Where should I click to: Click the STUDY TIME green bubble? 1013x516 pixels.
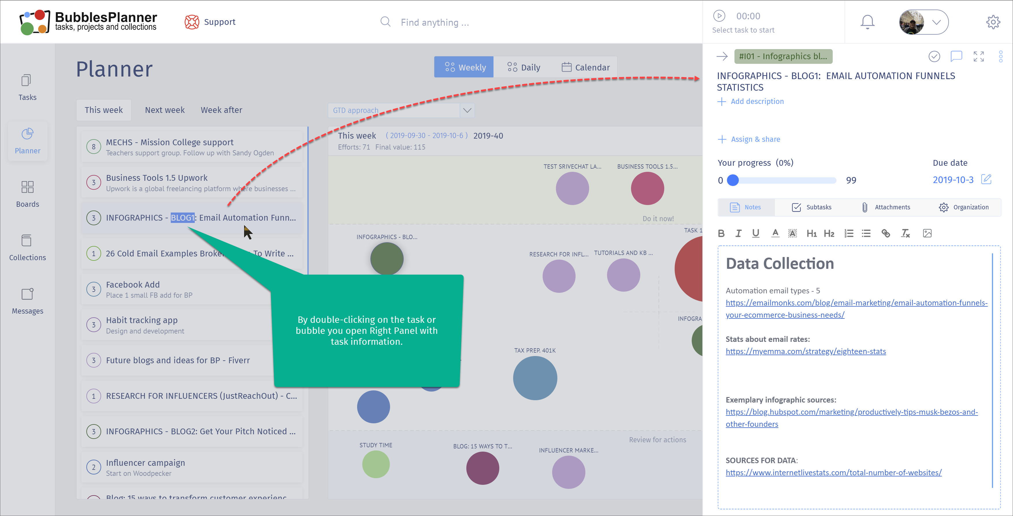click(376, 464)
